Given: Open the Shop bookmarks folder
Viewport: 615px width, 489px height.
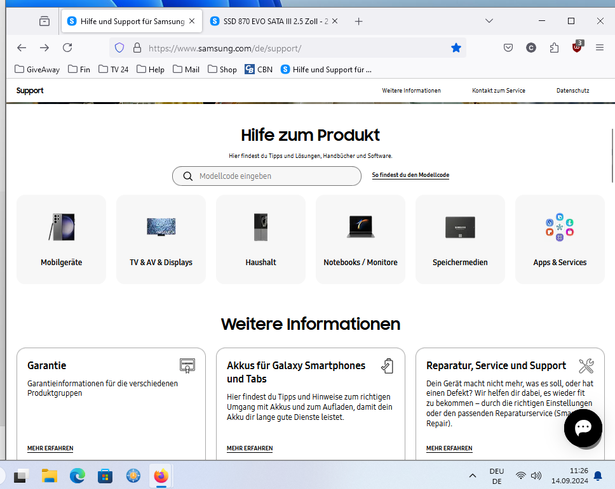Looking at the screenshot, I should click(222, 69).
